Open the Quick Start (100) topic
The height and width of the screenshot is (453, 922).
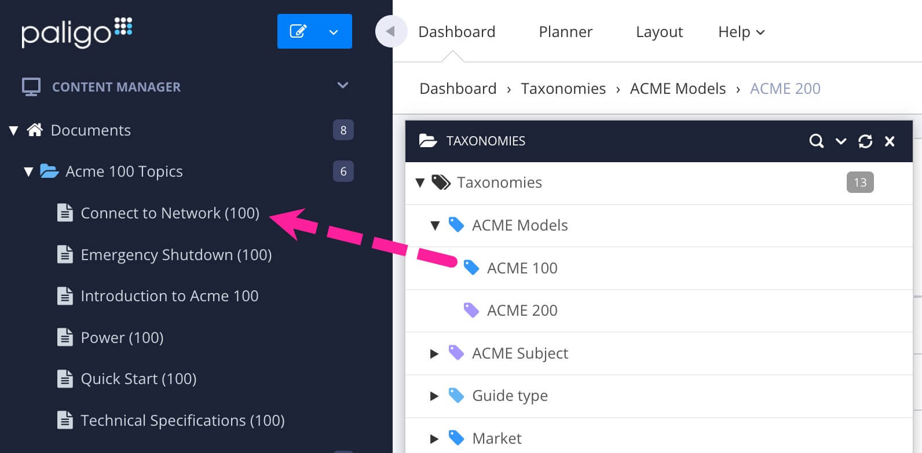click(x=138, y=379)
